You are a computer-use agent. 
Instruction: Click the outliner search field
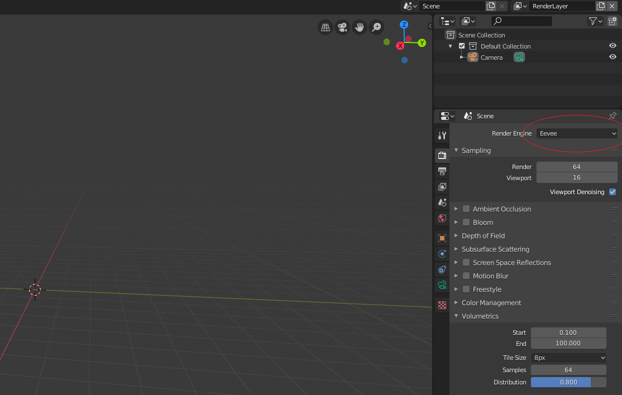pos(521,21)
